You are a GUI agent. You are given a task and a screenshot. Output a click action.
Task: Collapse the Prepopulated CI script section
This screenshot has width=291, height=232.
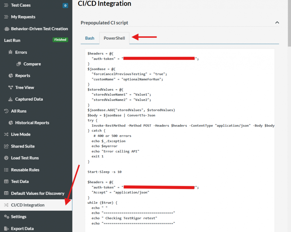point(277,23)
